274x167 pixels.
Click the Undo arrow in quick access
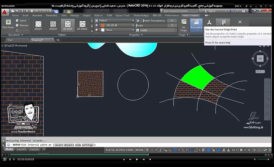pos(36,11)
